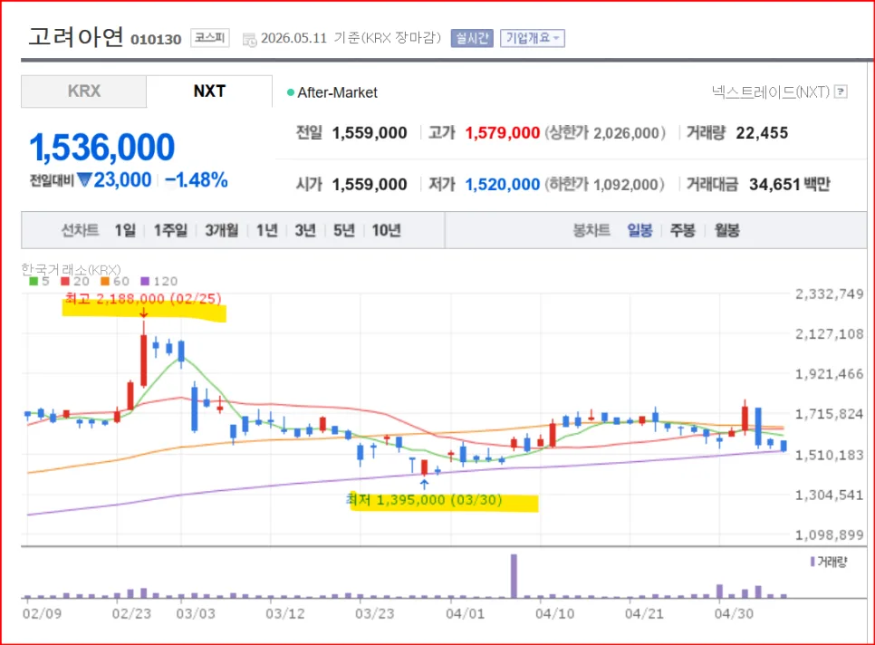Click the After-Market status indicator

332,92
